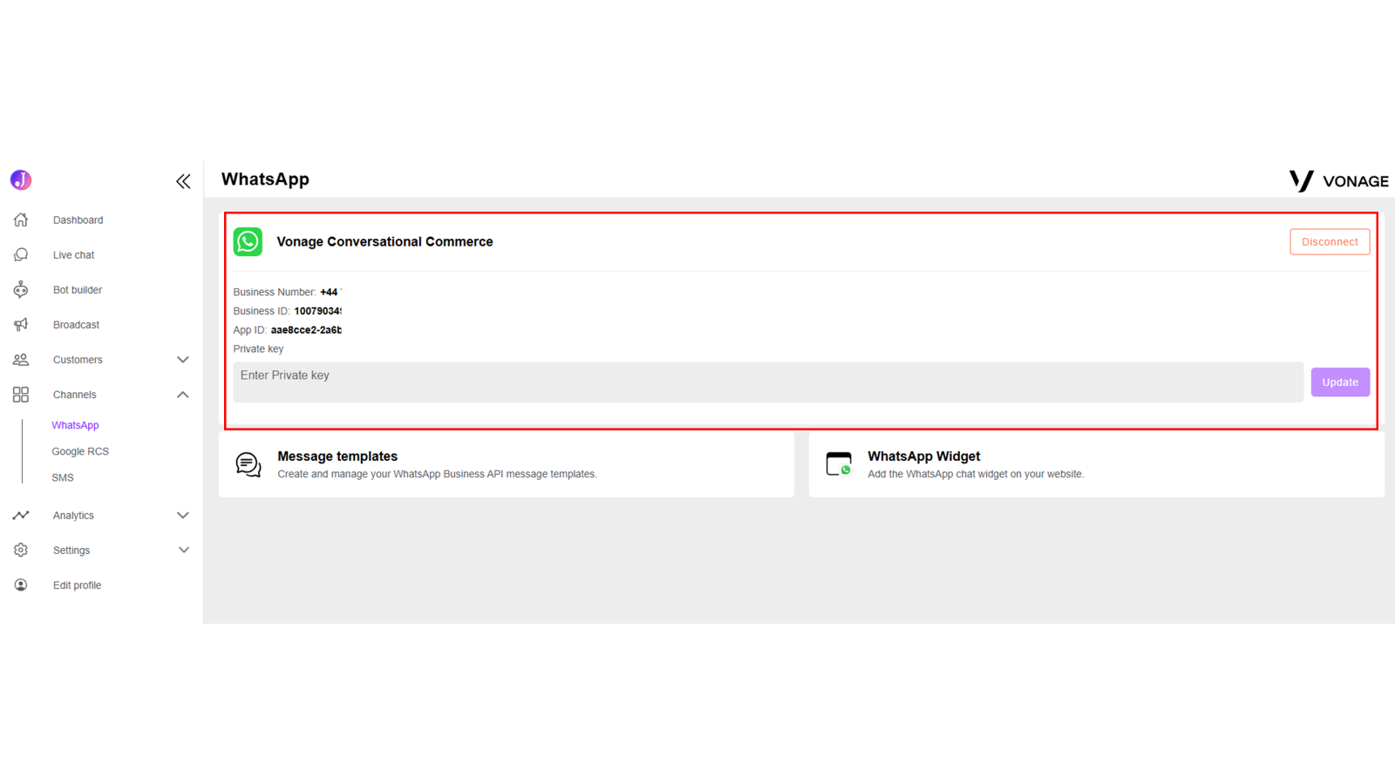Click the Live chat bubble icon
This screenshot has width=1395, height=784.
pos(21,254)
